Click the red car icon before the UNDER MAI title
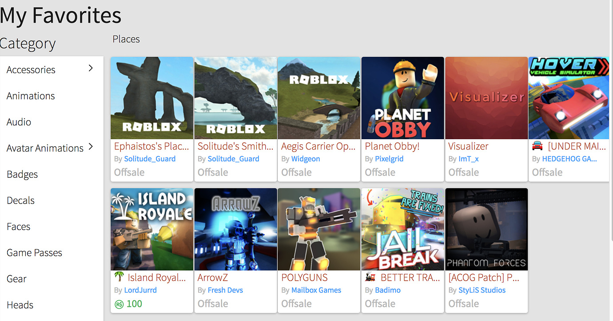This screenshot has width=613, height=321. (536, 146)
